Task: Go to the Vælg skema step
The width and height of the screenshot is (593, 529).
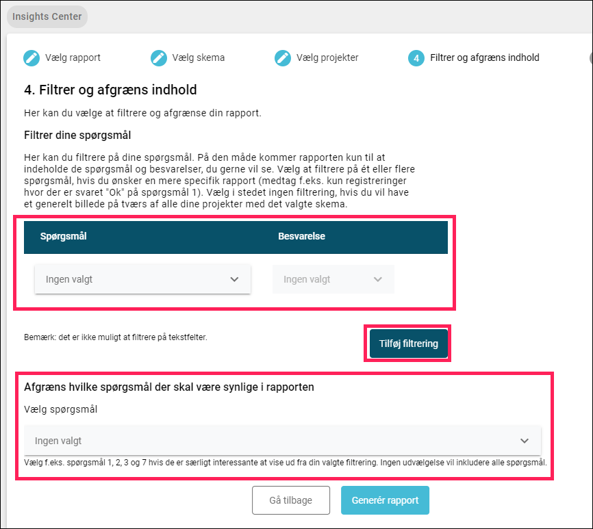Action: pyautogui.click(x=199, y=57)
